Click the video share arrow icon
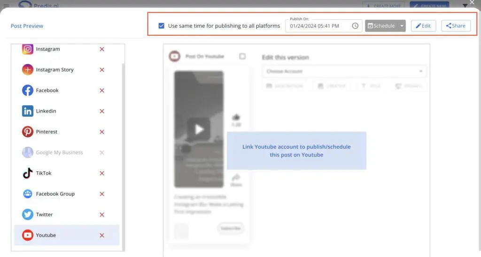Screen dimensions: 481x257 [236, 177]
